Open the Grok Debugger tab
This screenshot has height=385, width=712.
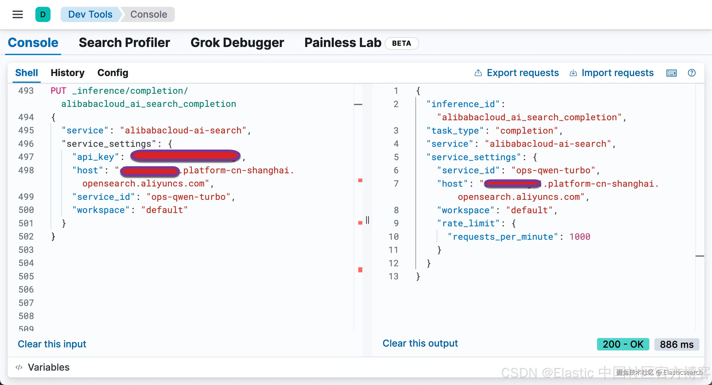pyautogui.click(x=237, y=43)
